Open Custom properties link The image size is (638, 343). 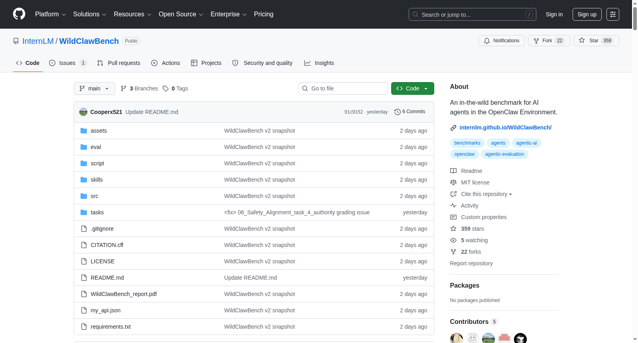pyautogui.click(x=478, y=217)
